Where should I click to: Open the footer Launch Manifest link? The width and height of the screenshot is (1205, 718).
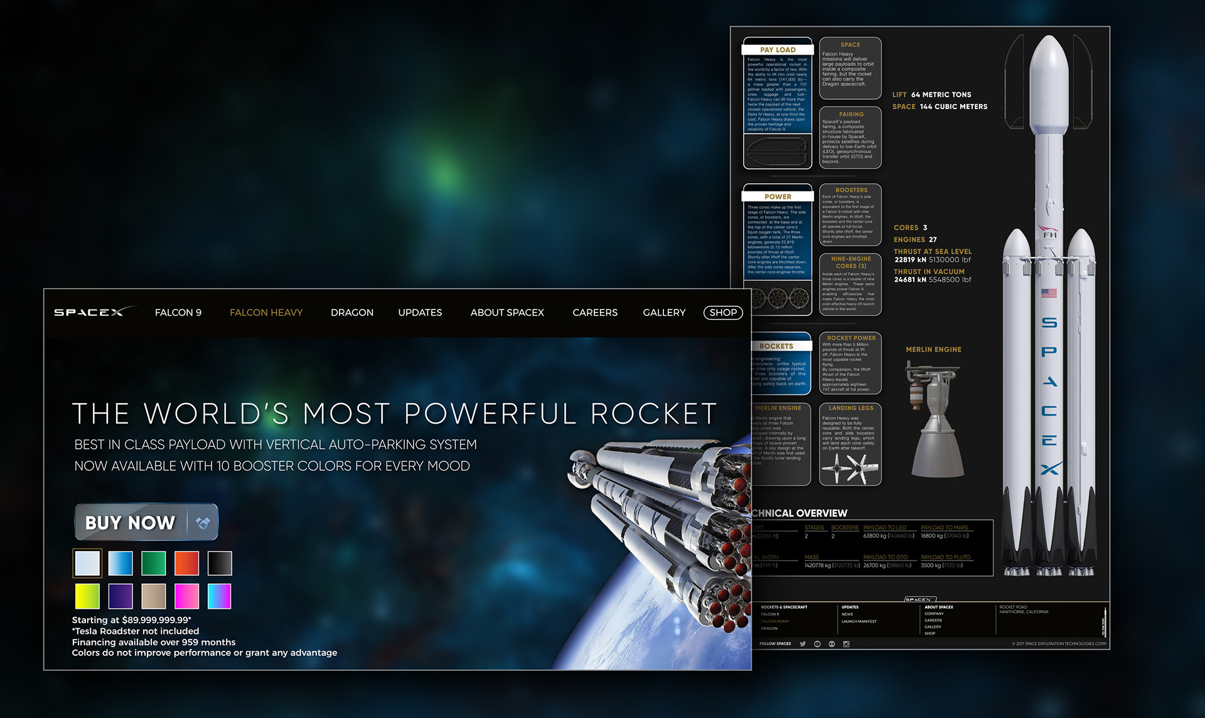tap(859, 621)
